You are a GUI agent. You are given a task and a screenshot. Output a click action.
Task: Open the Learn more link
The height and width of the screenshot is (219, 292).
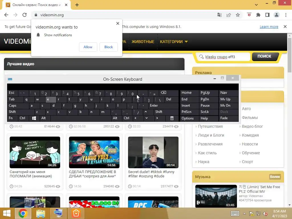pos(269,27)
